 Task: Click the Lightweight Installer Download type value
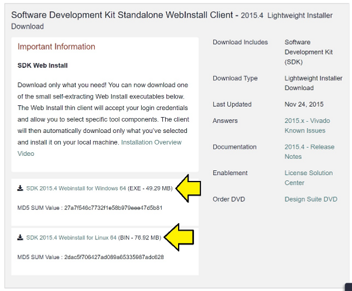308,83
